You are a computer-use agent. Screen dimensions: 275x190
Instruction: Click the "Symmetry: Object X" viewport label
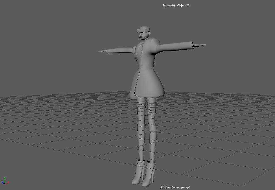pyautogui.click(x=175, y=5)
